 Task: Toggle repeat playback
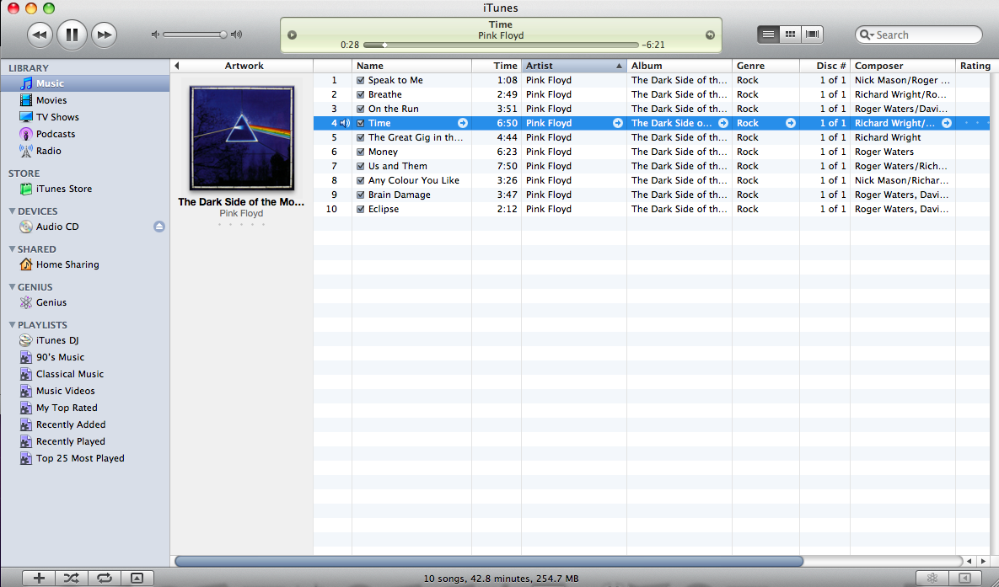(104, 578)
